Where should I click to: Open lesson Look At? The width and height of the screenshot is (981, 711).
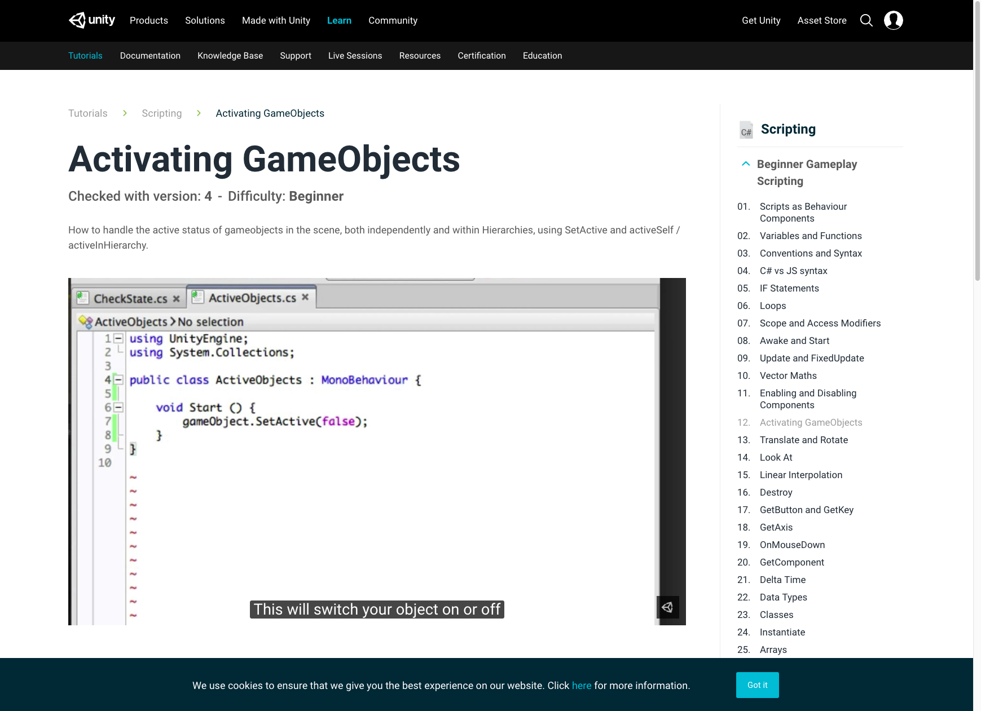[x=776, y=457]
